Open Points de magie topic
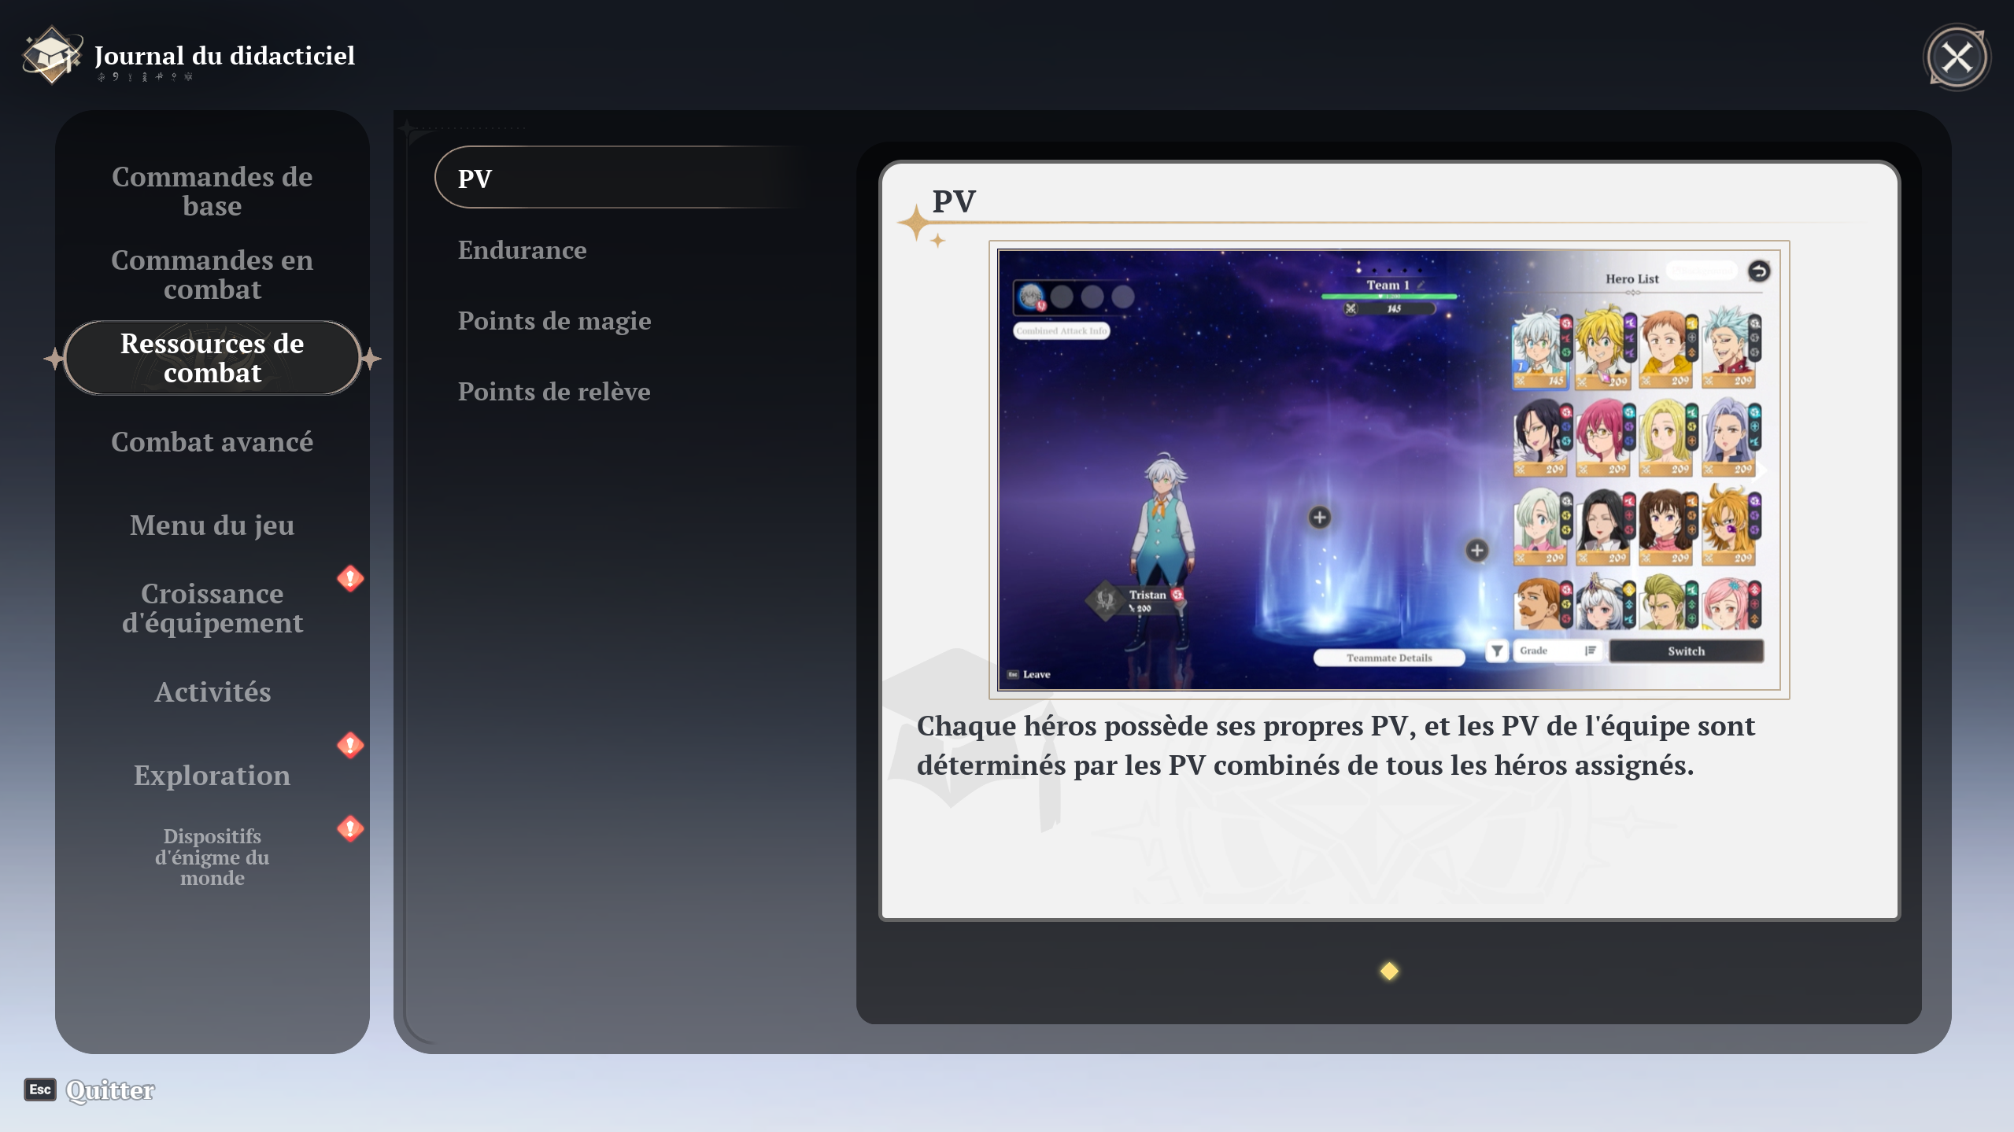Screen dimensions: 2014x1132 554,321
